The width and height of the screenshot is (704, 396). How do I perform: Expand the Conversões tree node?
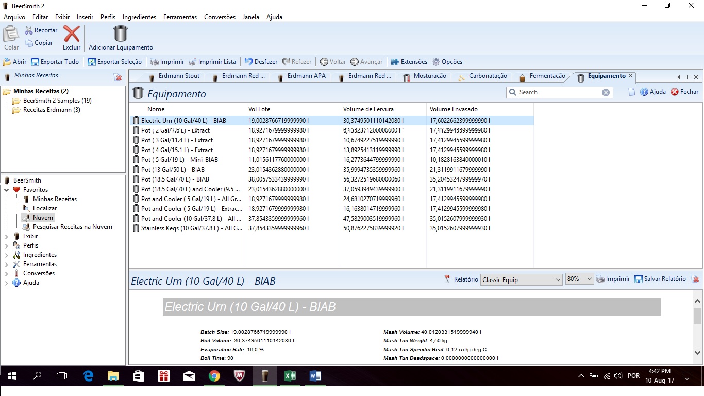(x=7, y=273)
